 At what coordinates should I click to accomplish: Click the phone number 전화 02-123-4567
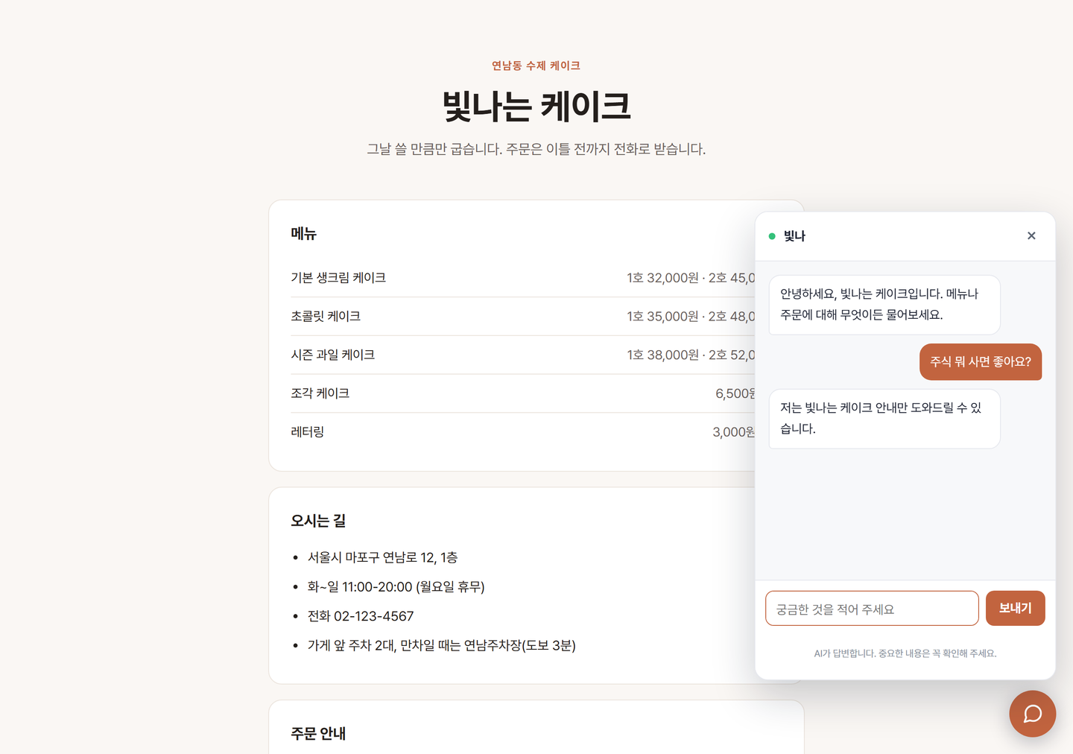click(361, 616)
